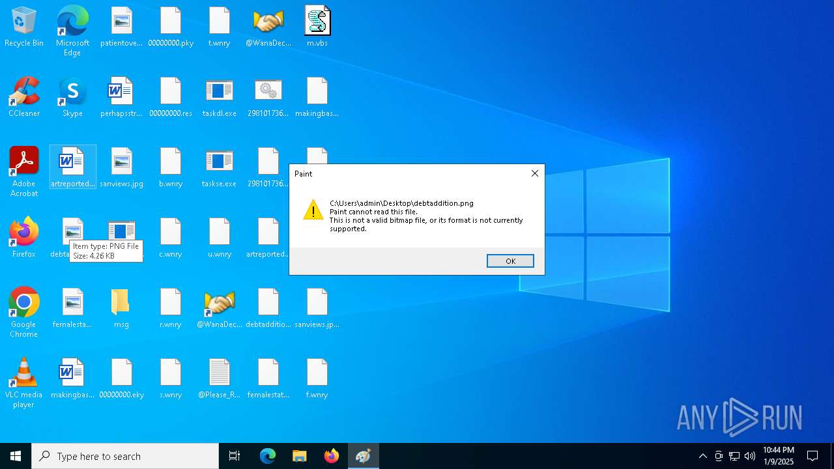Select the c.wnry file icon
834x469 pixels.
(x=171, y=238)
